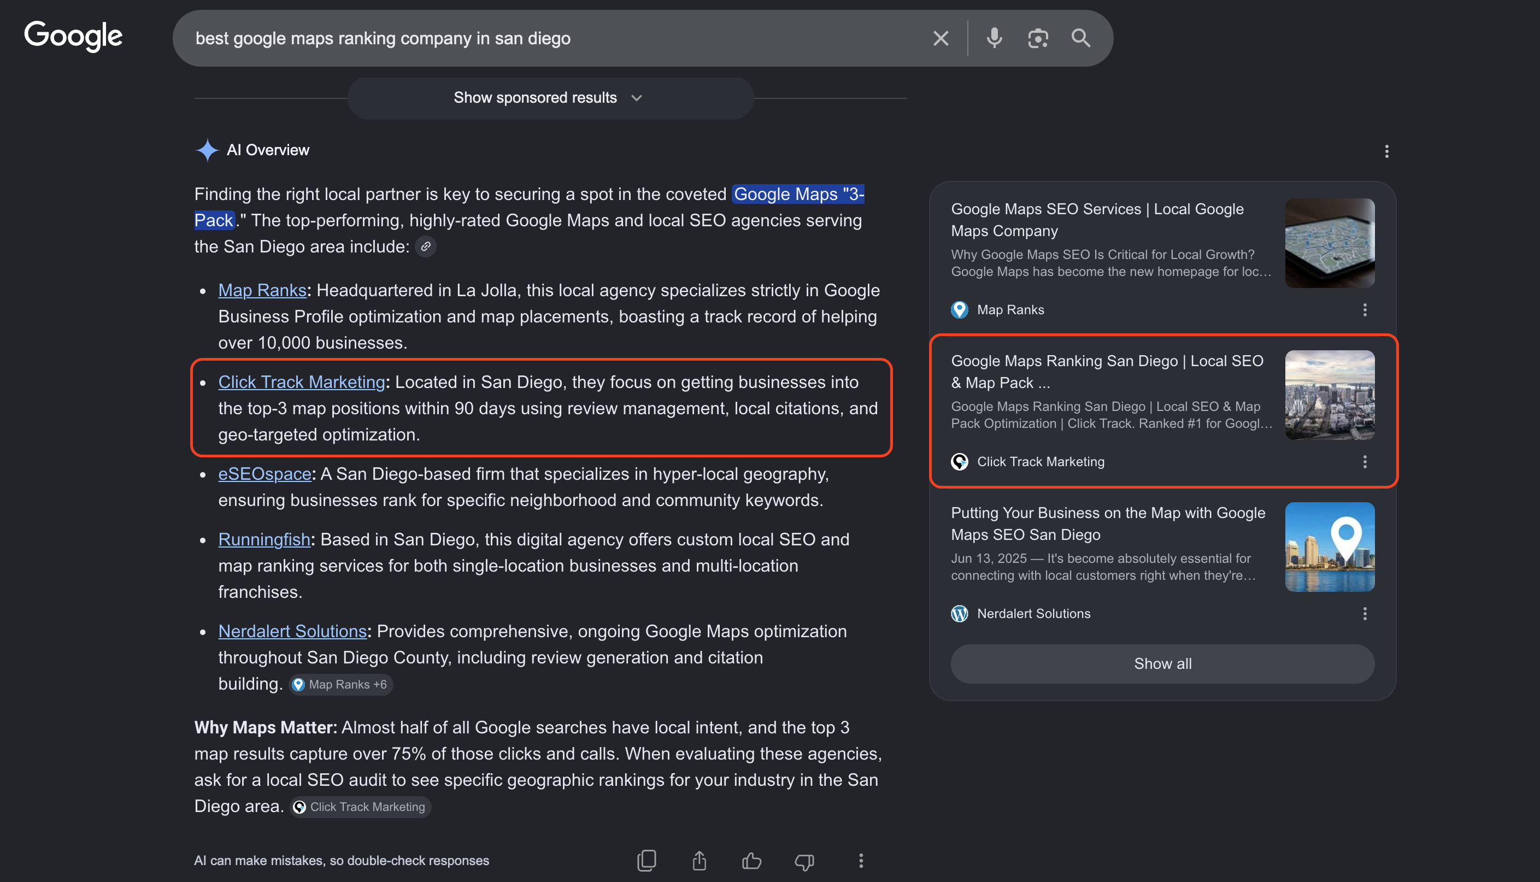Click the map pin waterfront thumbnail
This screenshot has height=882, width=1540.
click(x=1329, y=546)
